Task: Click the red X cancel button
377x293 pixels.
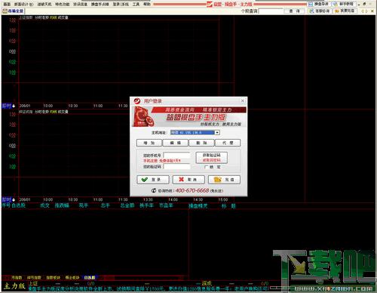Action: tap(188, 180)
